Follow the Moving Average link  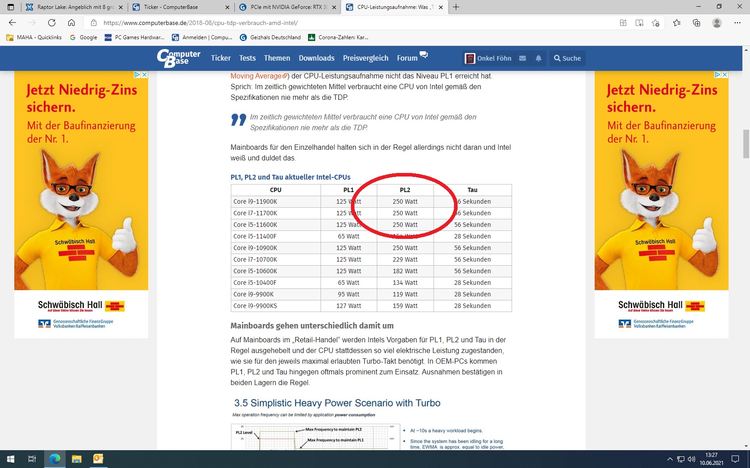[258, 76]
